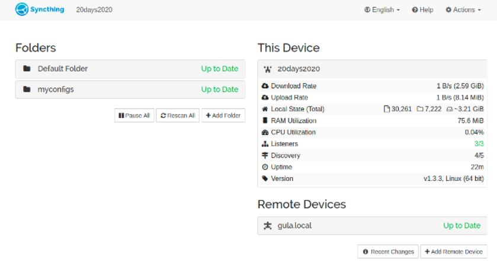Open Recent Changes
This screenshot has height=262, width=497.
tap(388, 251)
